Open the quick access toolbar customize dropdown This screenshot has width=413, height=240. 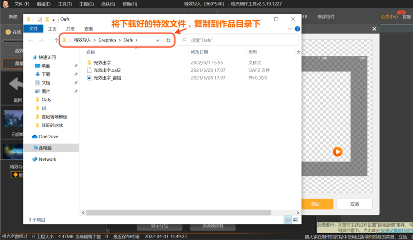[54, 20]
